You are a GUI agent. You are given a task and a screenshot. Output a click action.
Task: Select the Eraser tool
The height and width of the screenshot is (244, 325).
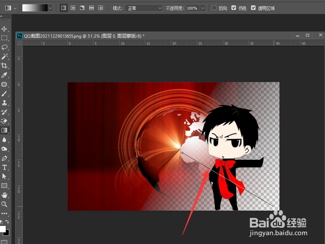pos(4,121)
